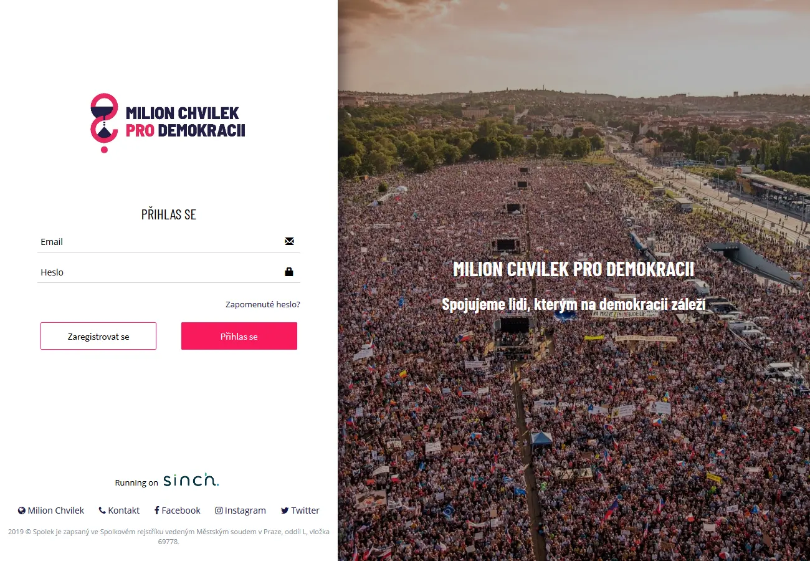Click the padlock icon in the Heslo field
Screen dimensions: 810x561
[x=289, y=272]
